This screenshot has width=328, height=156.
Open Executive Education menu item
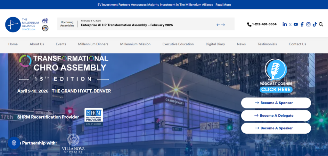click(178, 44)
